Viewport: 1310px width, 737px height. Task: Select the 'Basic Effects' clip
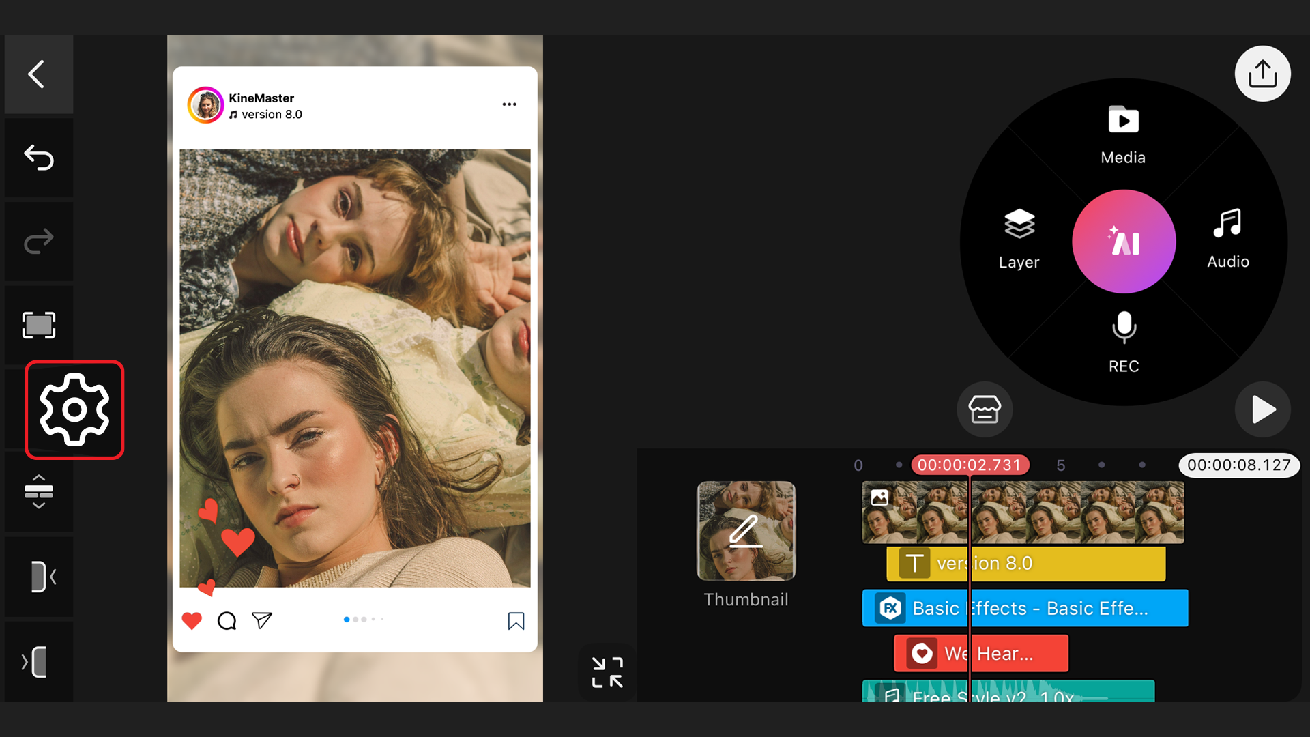pos(1023,608)
